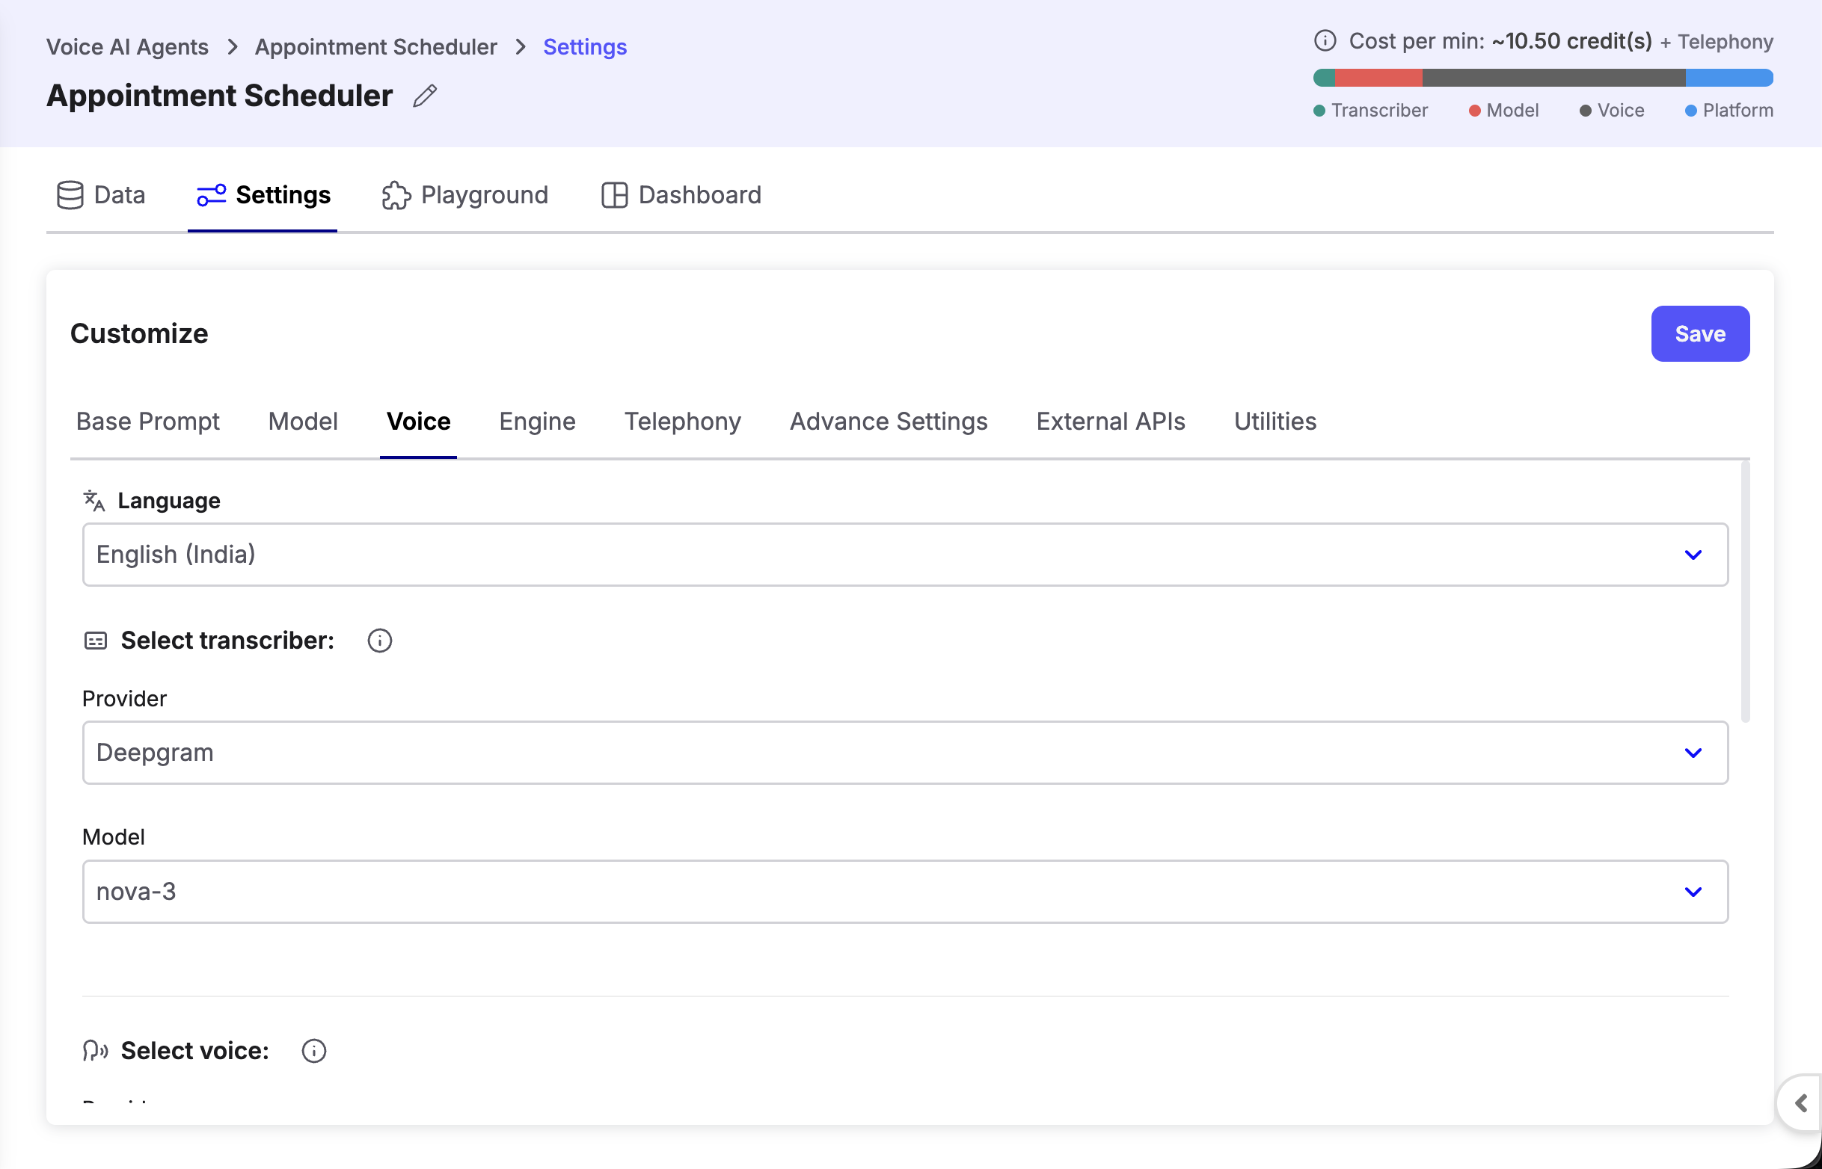This screenshot has height=1169, width=1822.
Task: Open the Engine tab
Action: click(x=537, y=422)
